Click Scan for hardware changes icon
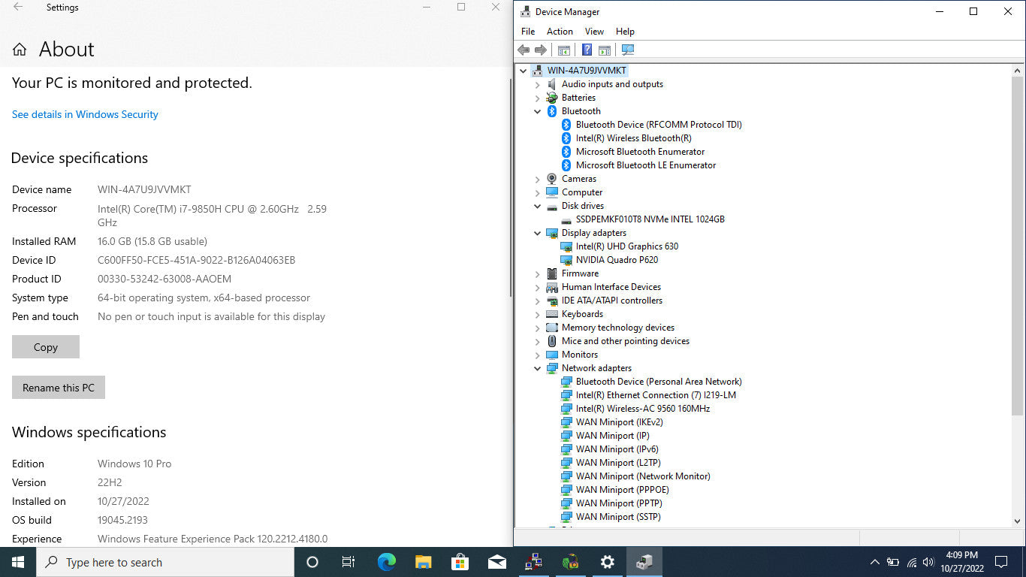 628,50
